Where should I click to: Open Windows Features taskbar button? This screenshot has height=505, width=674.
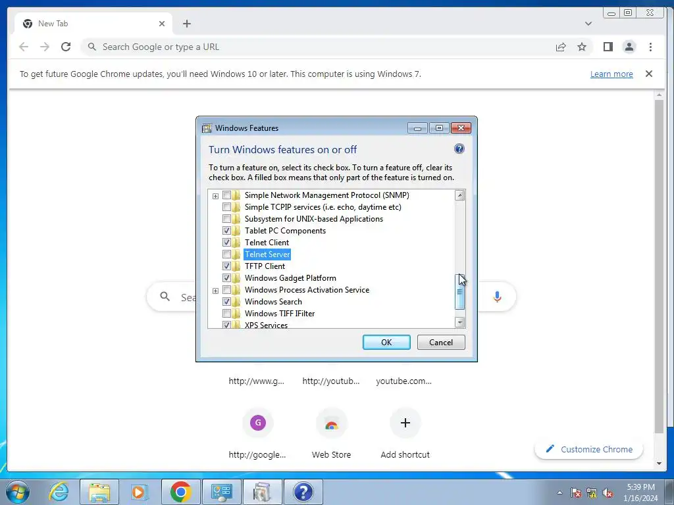pyautogui.click(x=262, y=492)
